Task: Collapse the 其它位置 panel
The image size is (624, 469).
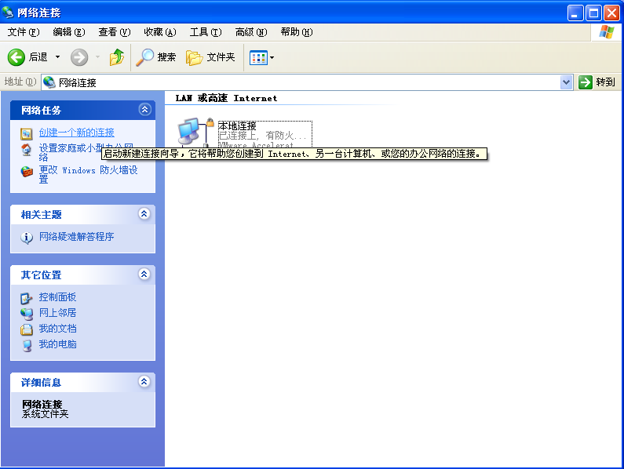Action: [x=144, y=274]
